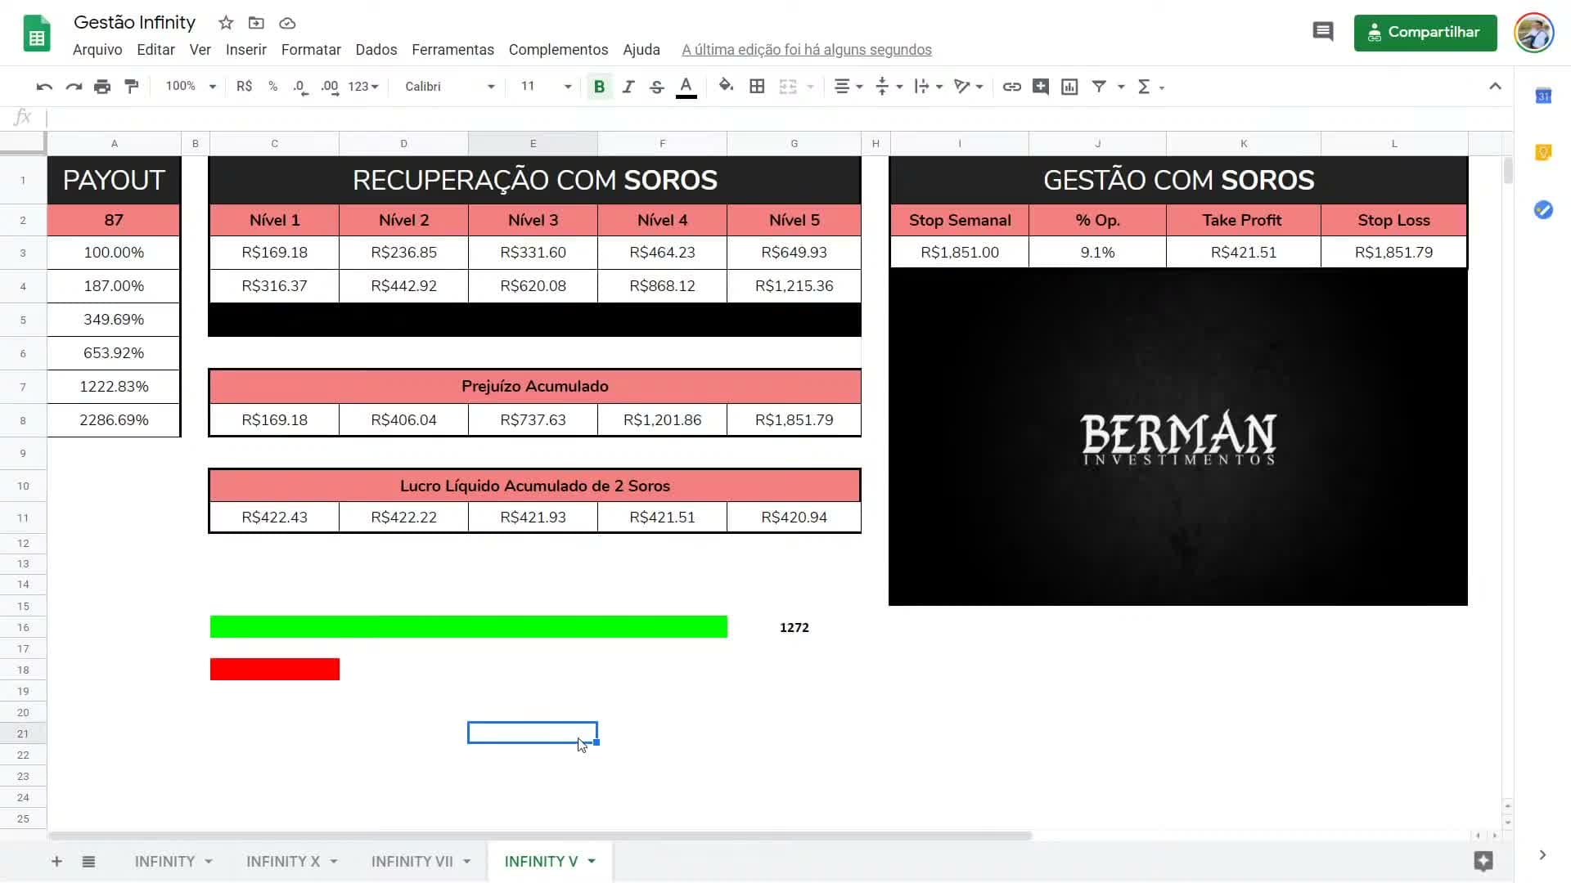
Task: Undo the last action
Action: tap(44, 87)
